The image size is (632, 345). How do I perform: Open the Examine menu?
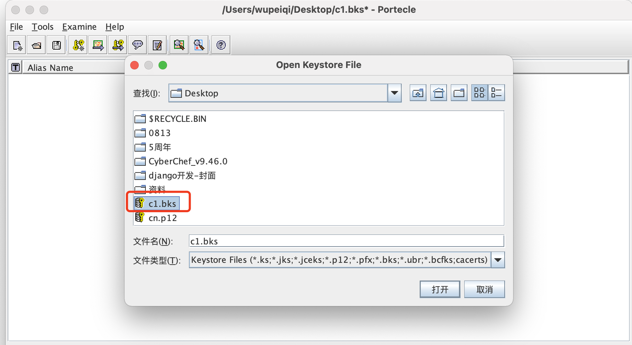coord(79,27)
